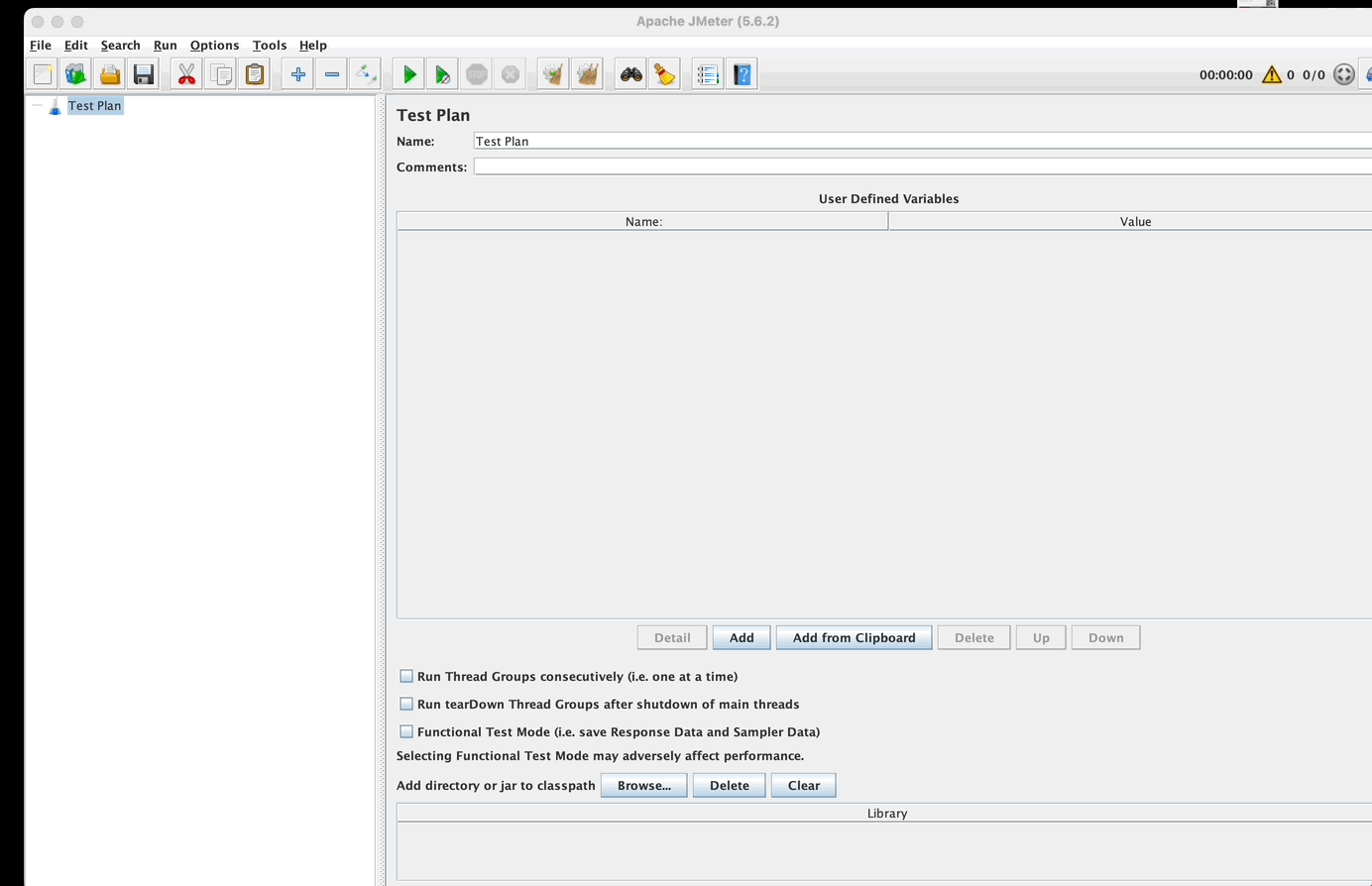Select the Start No Pauses toolbar icon

point(442,73)
